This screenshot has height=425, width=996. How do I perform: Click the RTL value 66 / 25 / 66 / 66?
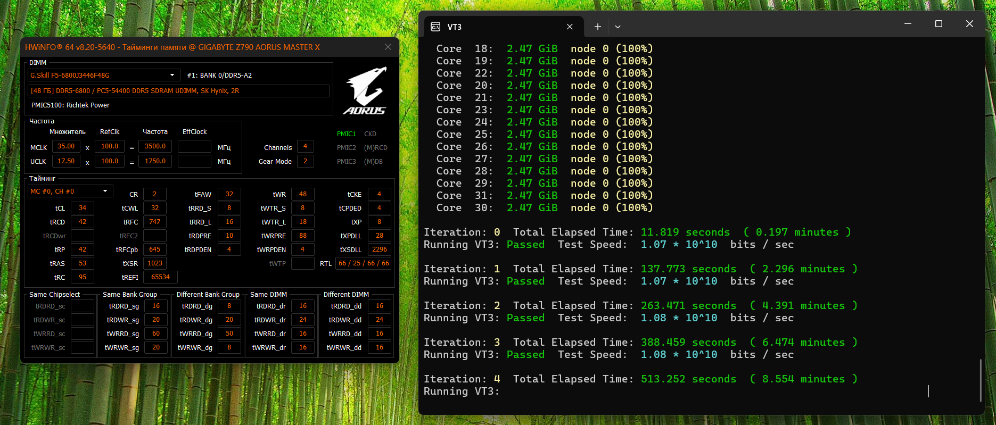point(364,263)
